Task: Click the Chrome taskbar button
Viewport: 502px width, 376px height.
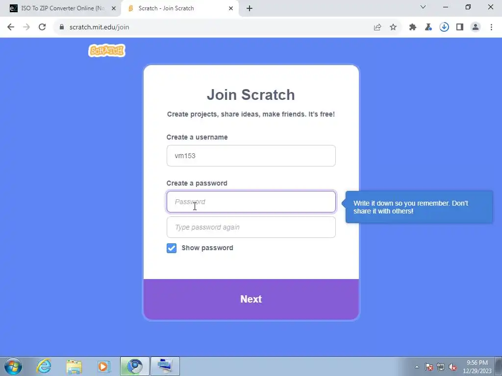Action: (135, 366)
